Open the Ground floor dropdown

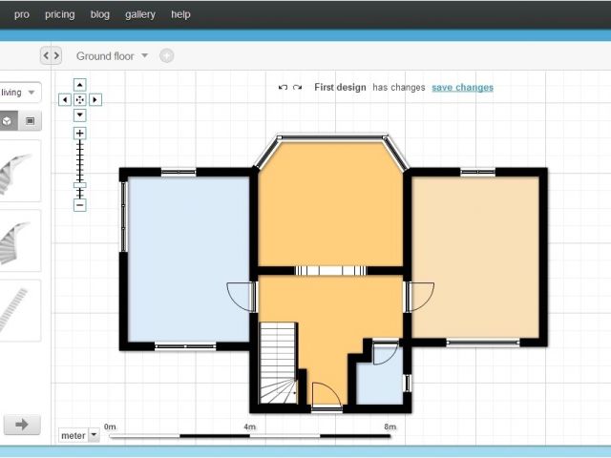112,56
